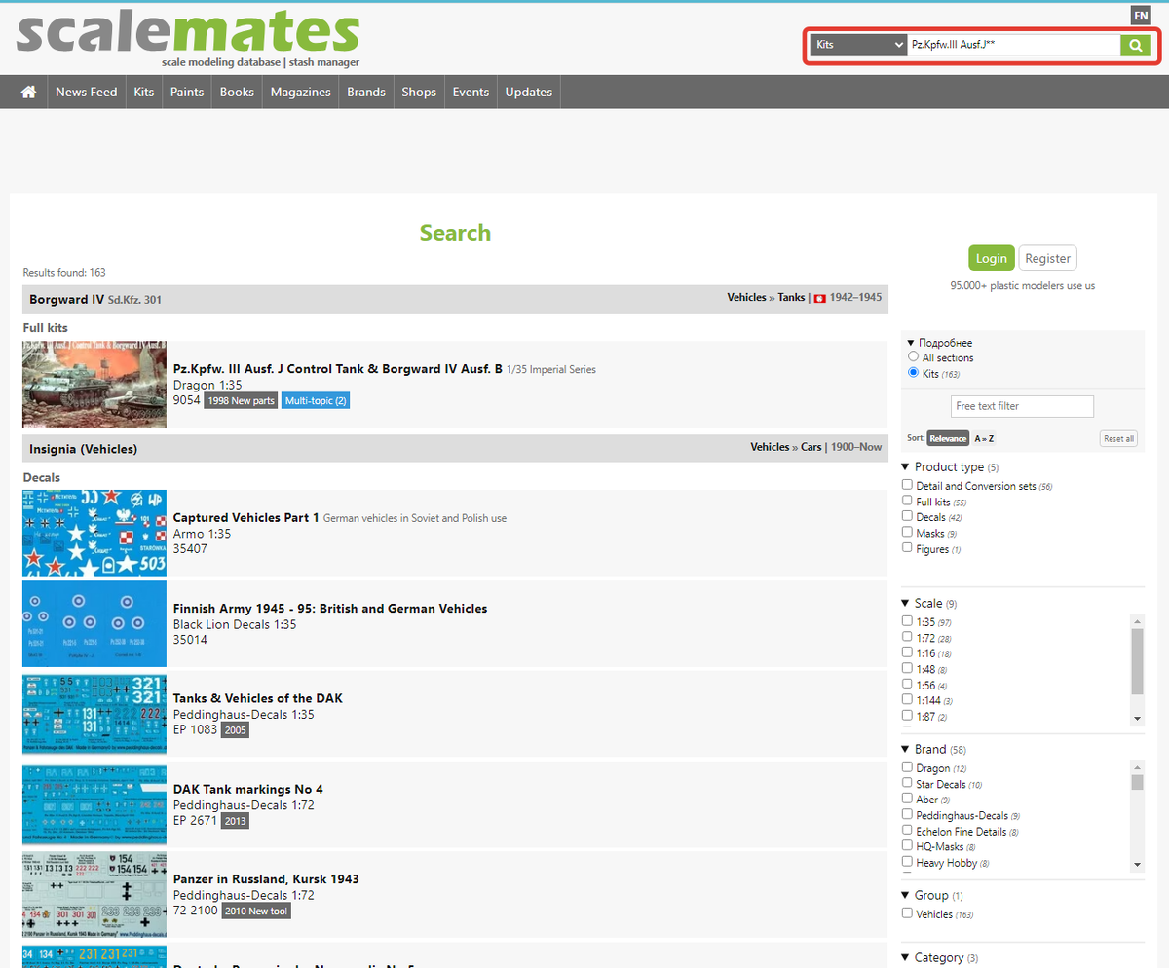Check the 1:16 scale filter

tap(908, 652)
